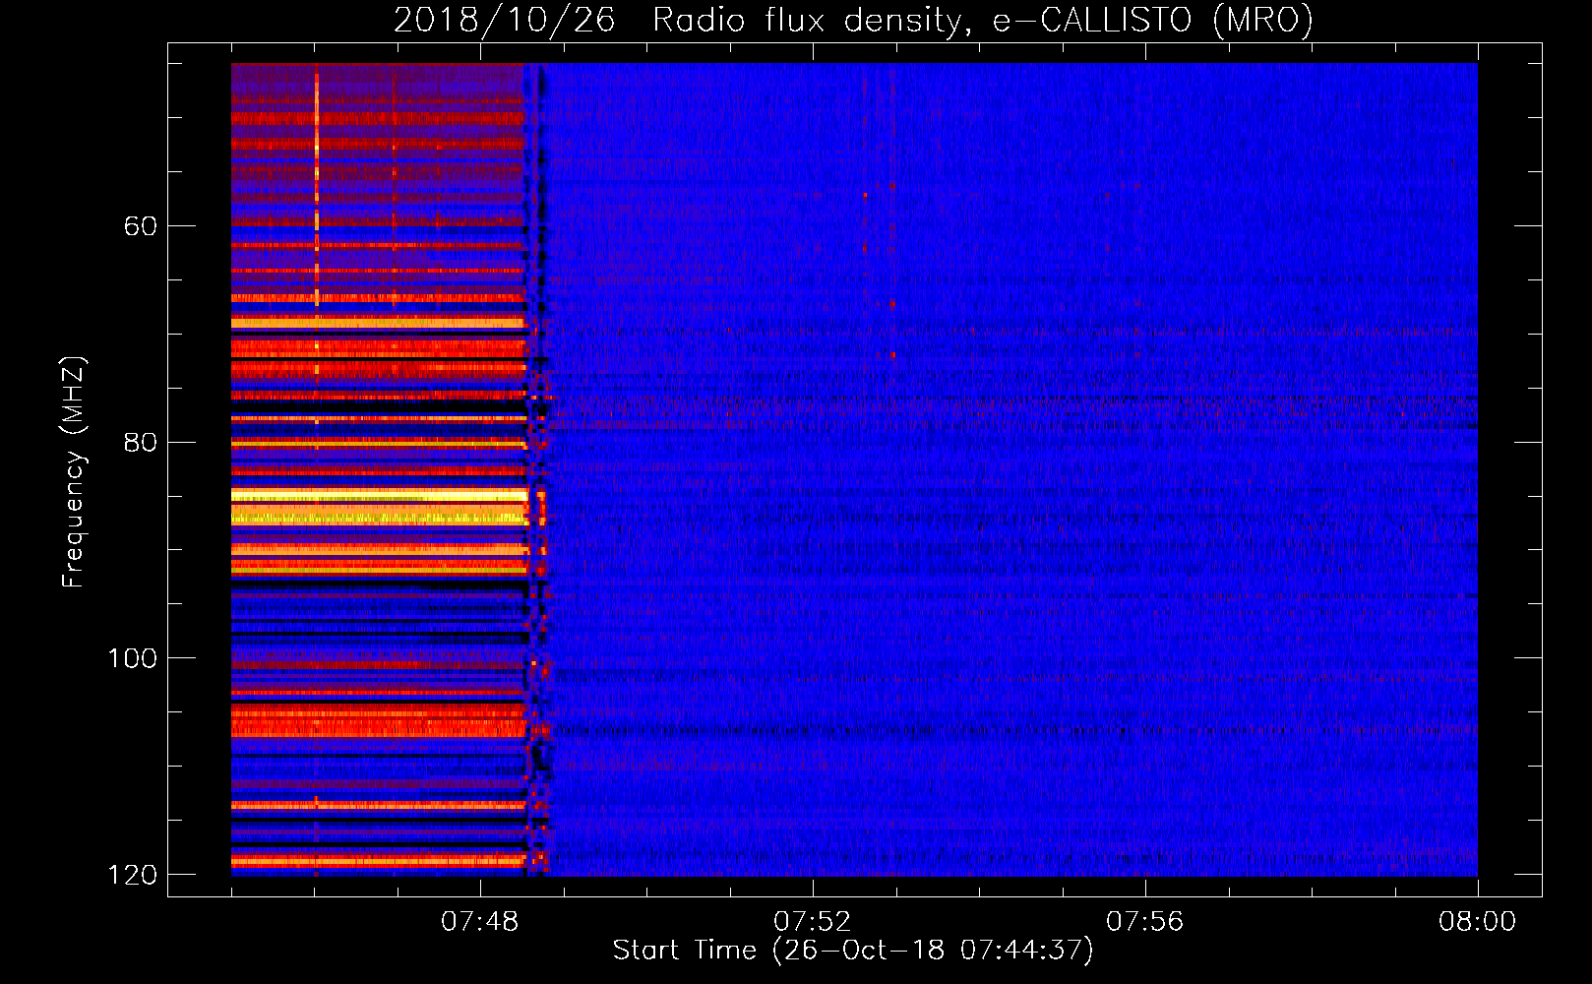Click the 'Start Time (26-Oct-18 07:44:37)' label
Screen dimensions: 1592x984
[853, 951]
